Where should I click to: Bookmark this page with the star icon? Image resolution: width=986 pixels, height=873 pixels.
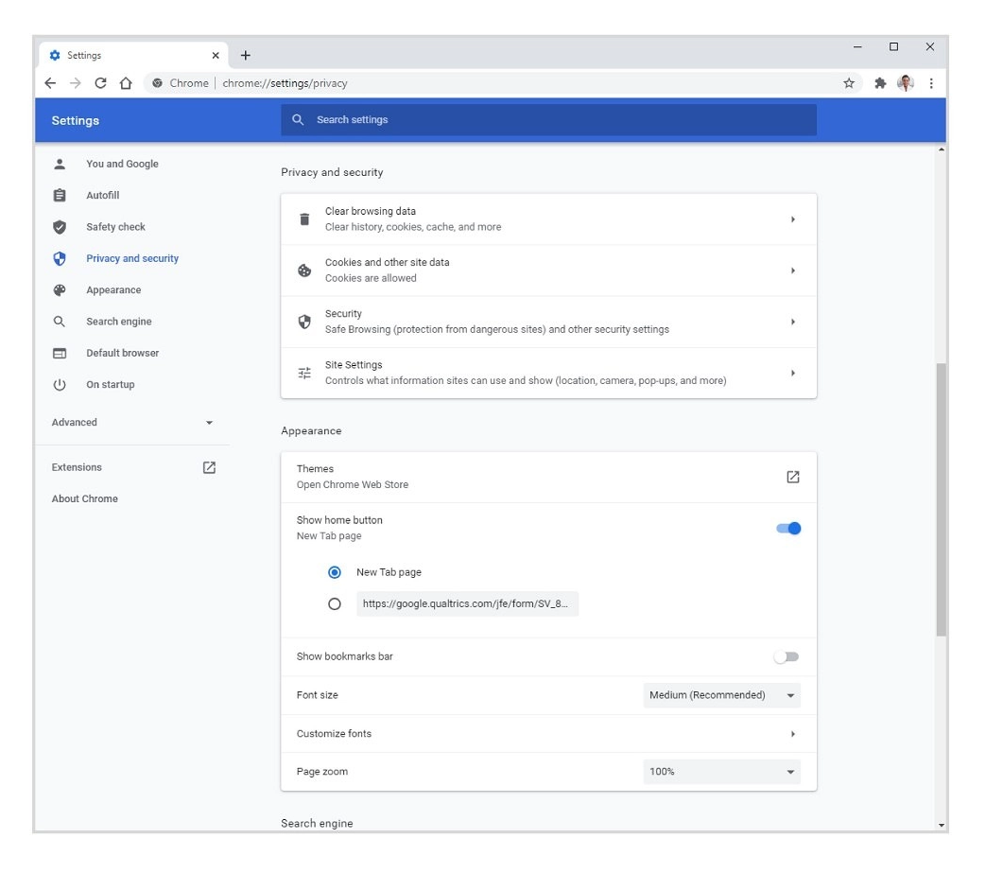coord(849,83)
